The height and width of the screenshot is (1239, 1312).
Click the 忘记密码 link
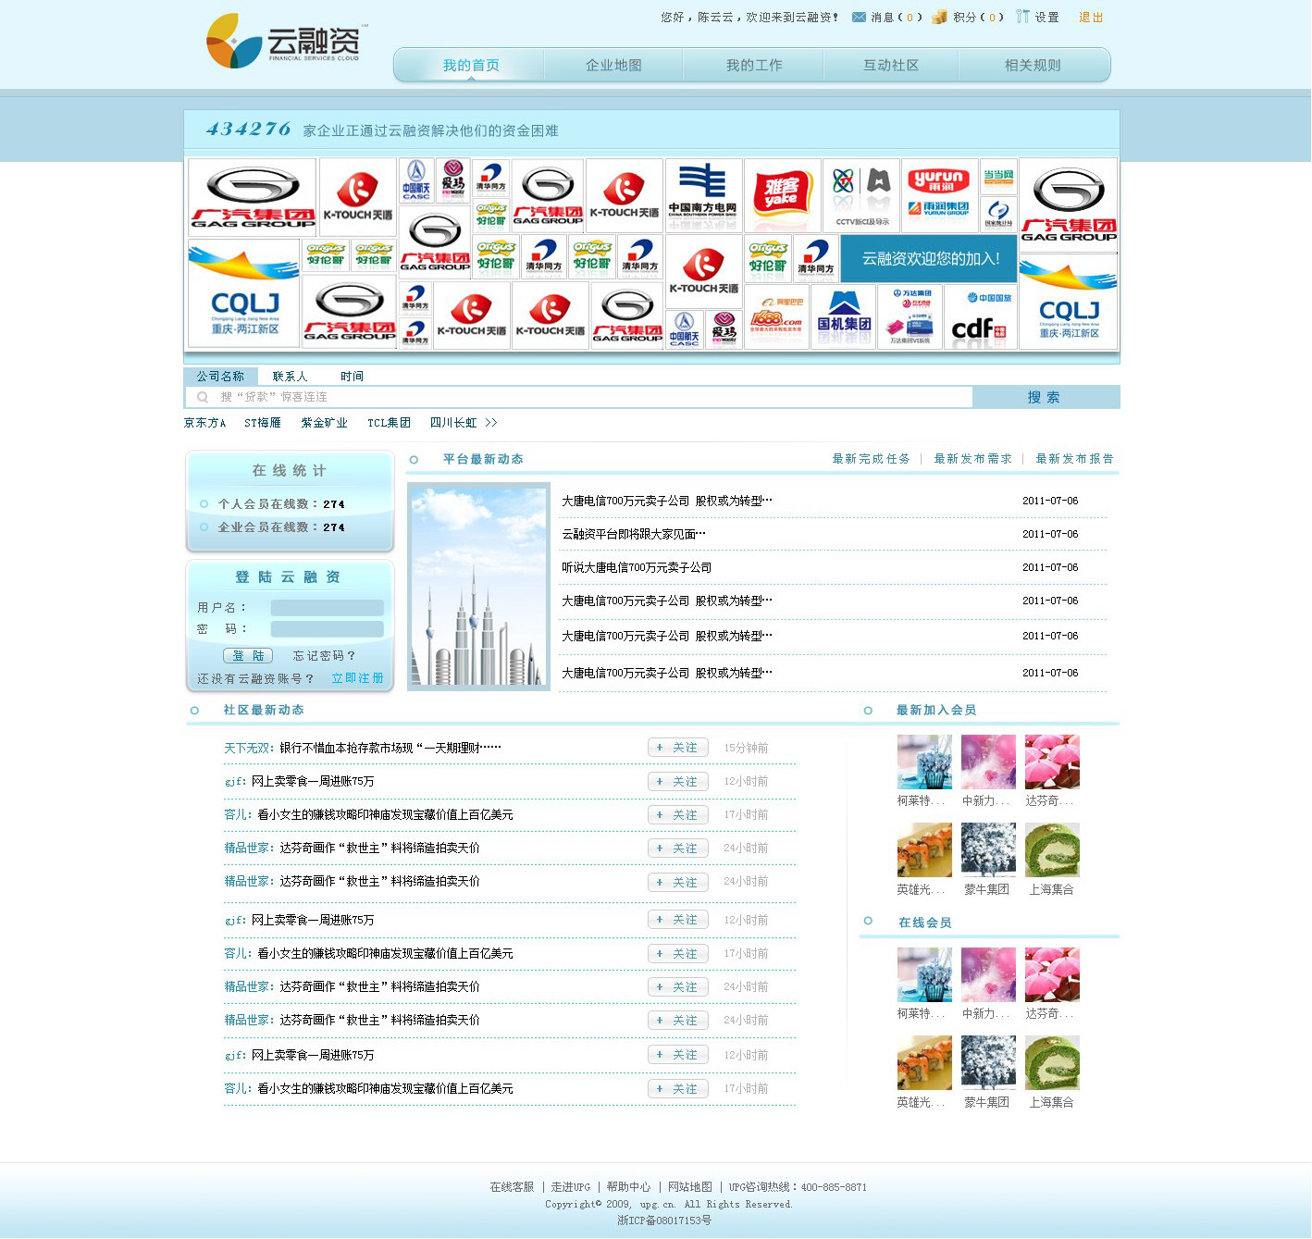[324, 656]
